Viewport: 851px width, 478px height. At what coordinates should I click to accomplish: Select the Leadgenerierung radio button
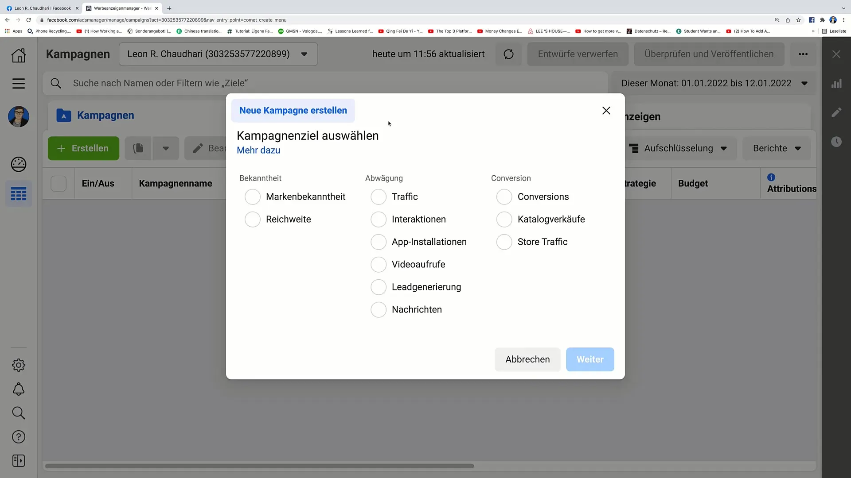click(378, 286)
